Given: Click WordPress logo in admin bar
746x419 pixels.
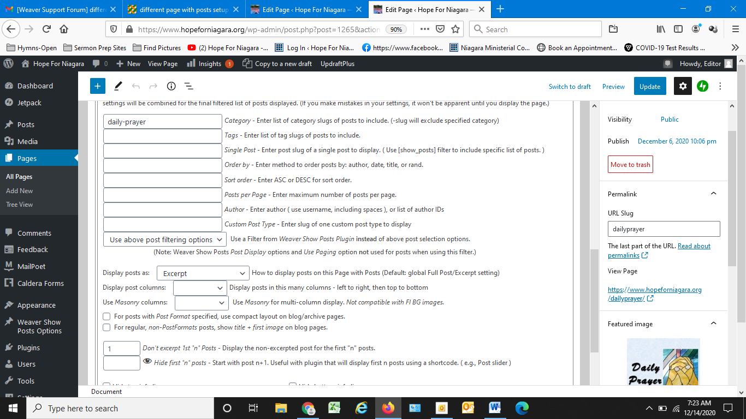Looking at the screenshot, I should coord(8,63).
